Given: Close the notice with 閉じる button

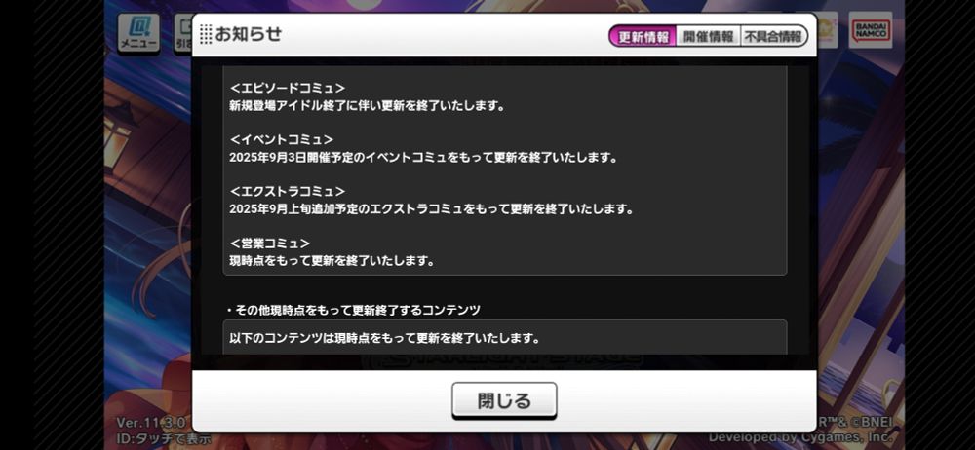Looking at the screenshot, I should [x=504, y=401].
